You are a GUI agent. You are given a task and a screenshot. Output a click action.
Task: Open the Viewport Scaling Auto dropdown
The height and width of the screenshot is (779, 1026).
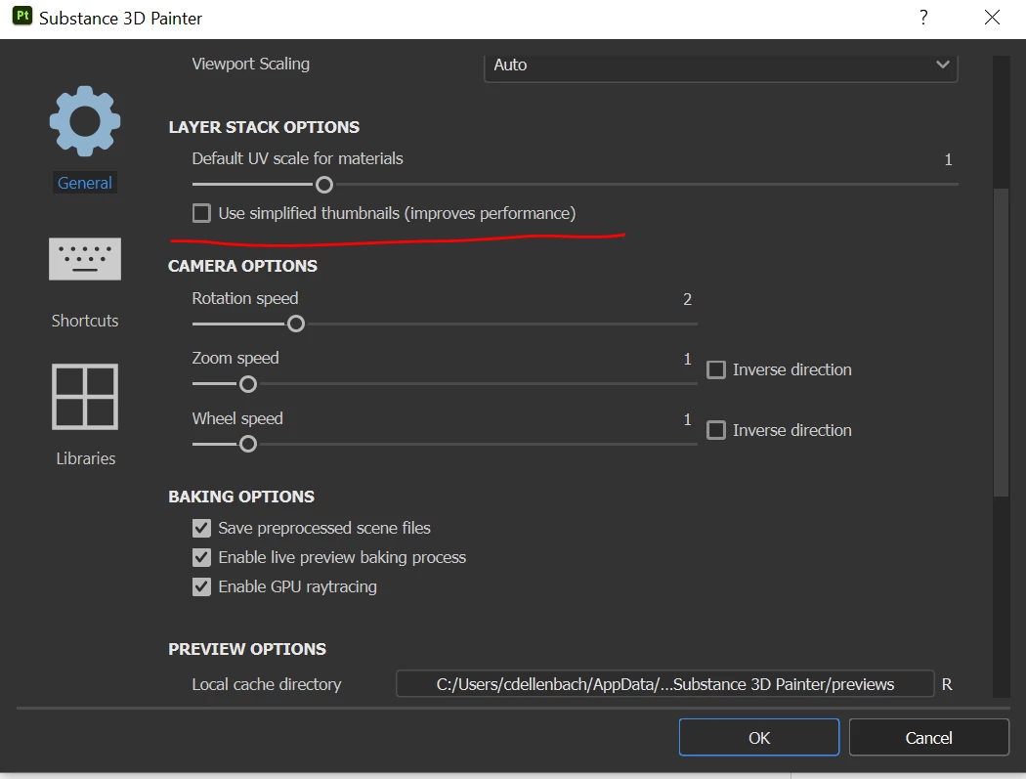721,65
